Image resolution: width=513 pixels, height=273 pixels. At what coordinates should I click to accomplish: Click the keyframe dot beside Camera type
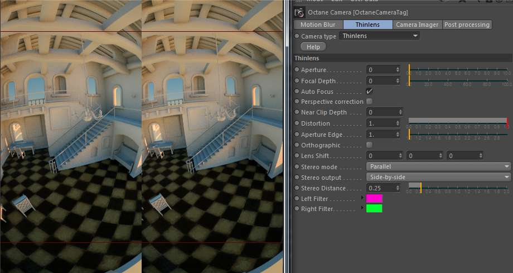point(297,36)
